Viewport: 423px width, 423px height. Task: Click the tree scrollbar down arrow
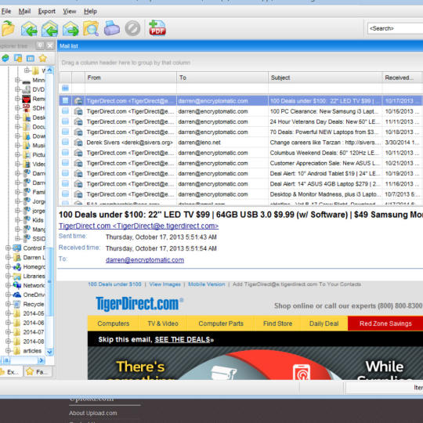50,352
